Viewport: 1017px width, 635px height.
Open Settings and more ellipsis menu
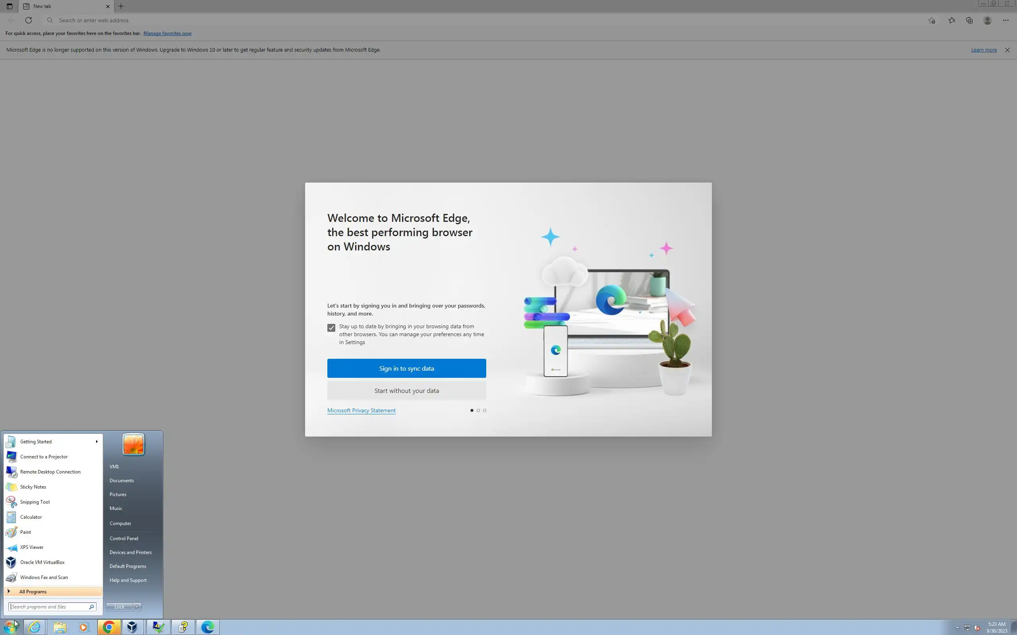click(x=1005, y=20)
